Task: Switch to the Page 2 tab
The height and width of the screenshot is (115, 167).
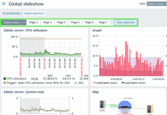Action: point(34,22)
